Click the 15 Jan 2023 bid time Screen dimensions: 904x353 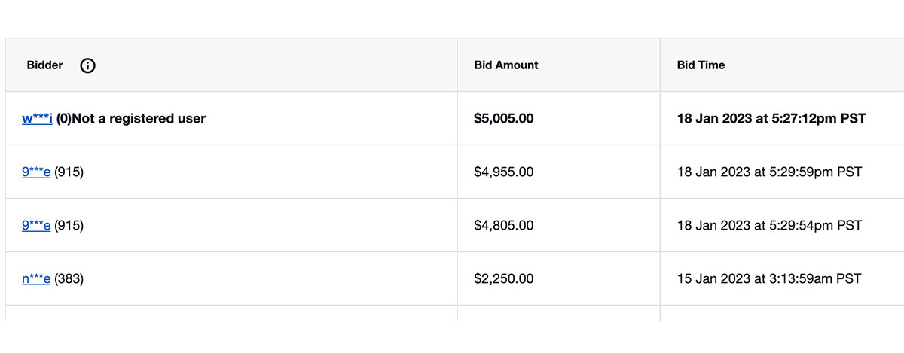click(768, 278)
